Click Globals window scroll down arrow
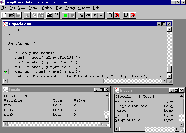The height and width of the screenshot is (133, 186). click(182, 124)
